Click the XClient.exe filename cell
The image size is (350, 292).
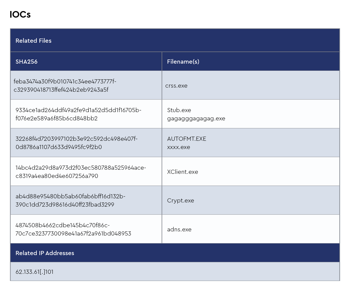[182, 172]
